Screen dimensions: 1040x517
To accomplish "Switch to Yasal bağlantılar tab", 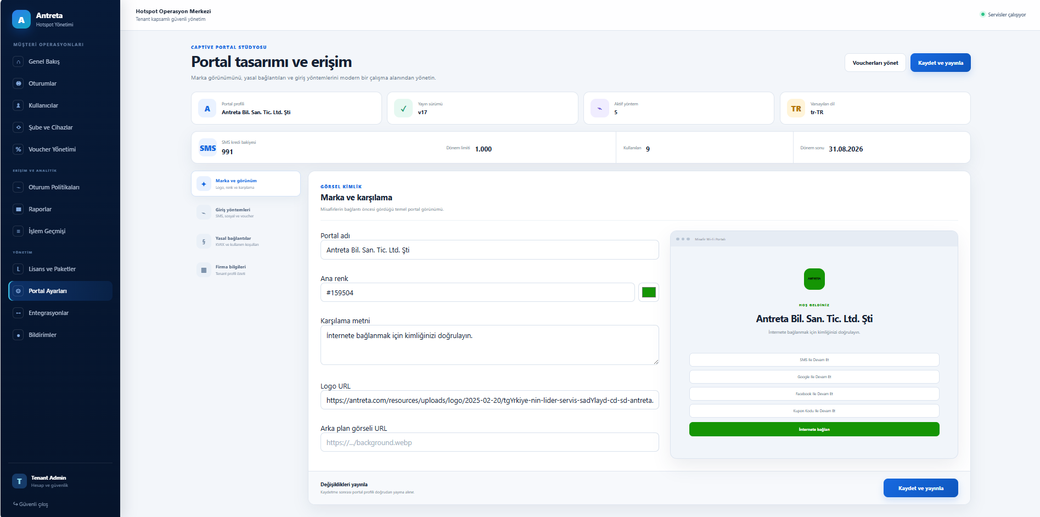I will point(246,241).
